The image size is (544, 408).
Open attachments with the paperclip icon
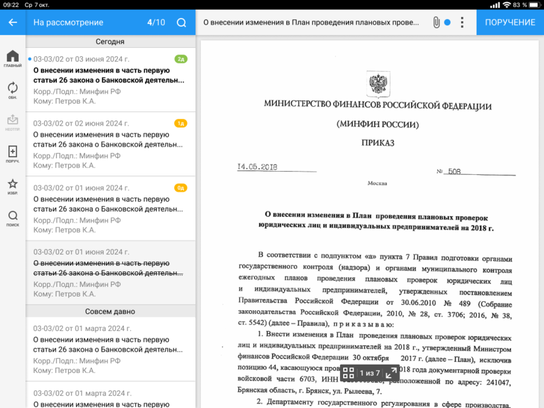tap(436, 22)
